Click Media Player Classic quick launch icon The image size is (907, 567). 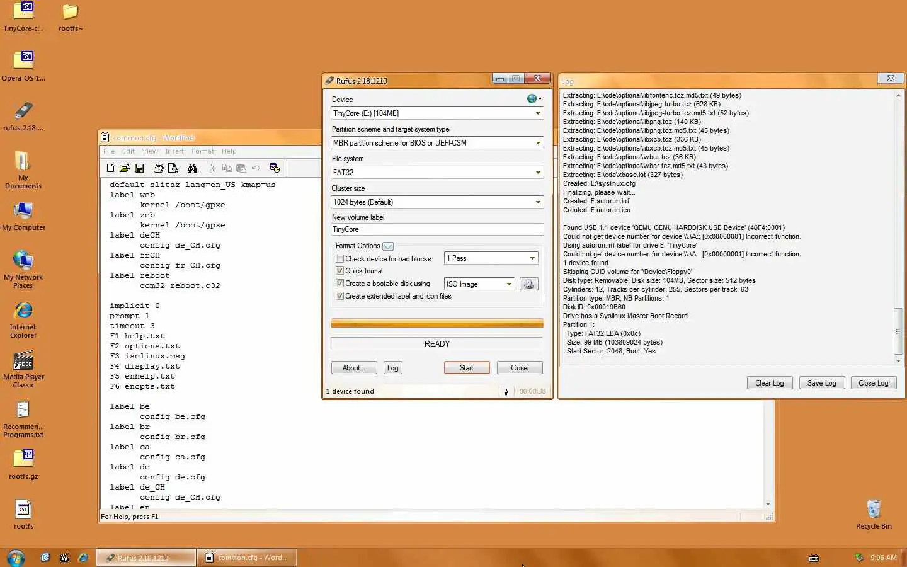64,558
